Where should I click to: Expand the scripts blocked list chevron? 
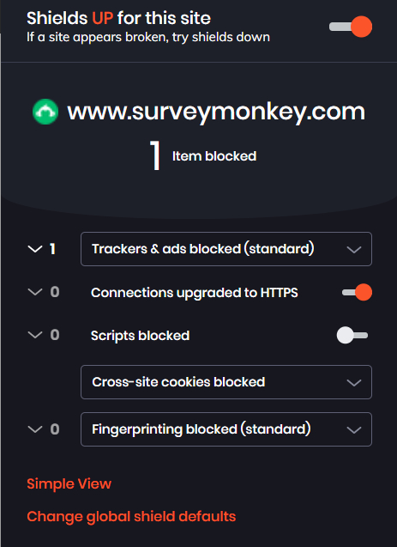coord(35,335)
